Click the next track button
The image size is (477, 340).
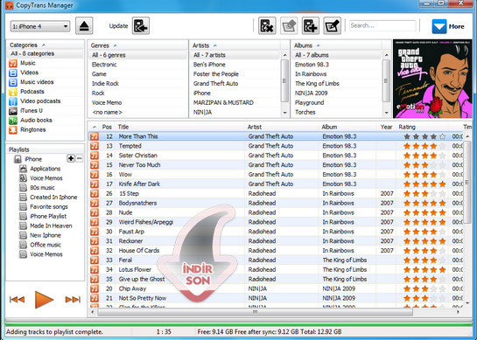pyautogui.click(x=73, y=300)
